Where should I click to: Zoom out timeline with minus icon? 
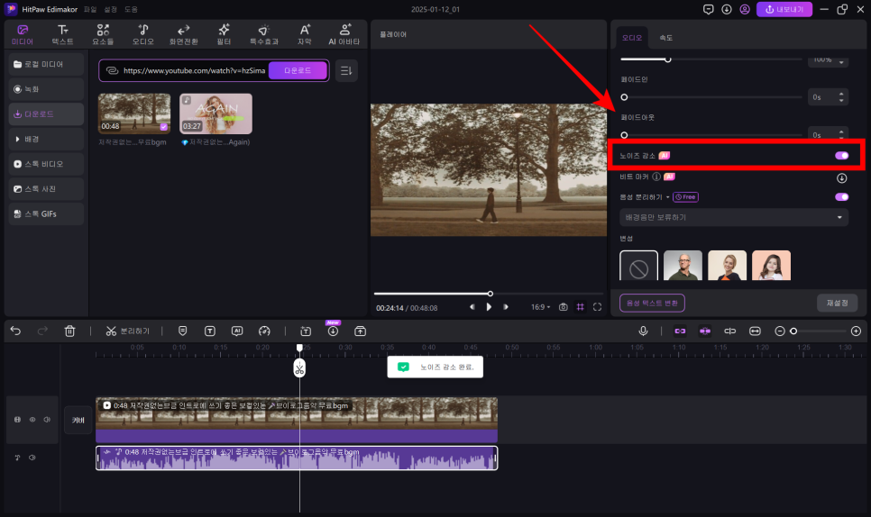pyautogui.click(x=780, y=331)
